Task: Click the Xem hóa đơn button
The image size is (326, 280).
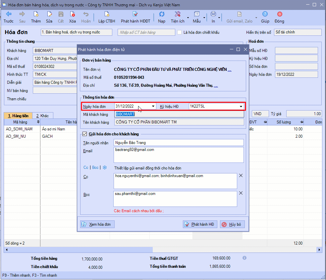Action: pos(97,224)
